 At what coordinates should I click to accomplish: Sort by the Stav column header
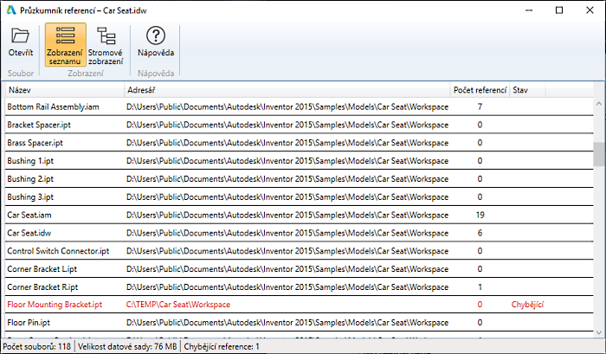(527, 90)
